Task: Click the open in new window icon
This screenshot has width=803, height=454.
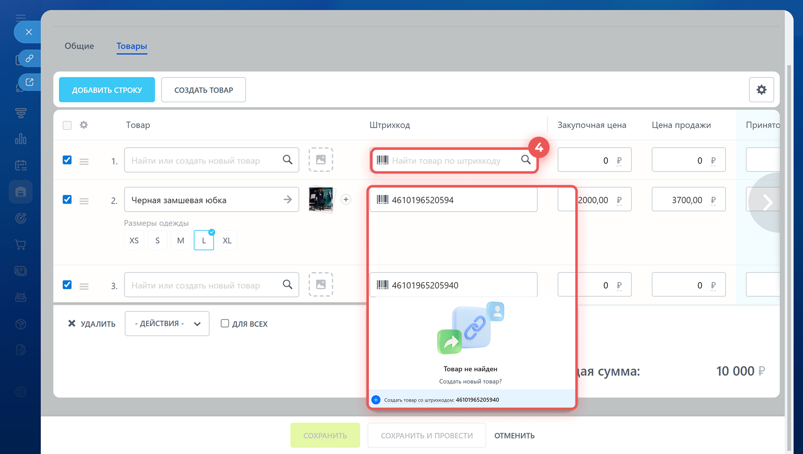Action: (x=29, y=82)
